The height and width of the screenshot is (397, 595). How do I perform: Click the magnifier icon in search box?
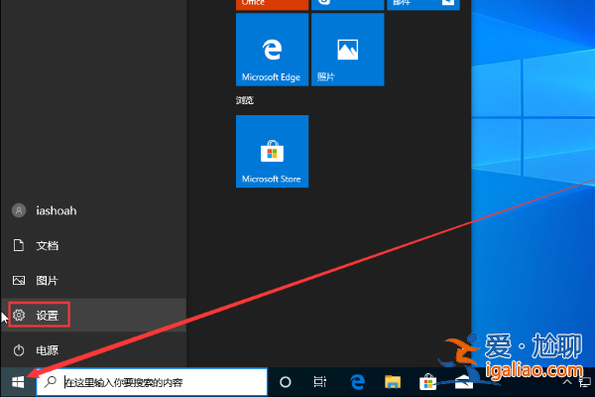[x=51, y=382]
